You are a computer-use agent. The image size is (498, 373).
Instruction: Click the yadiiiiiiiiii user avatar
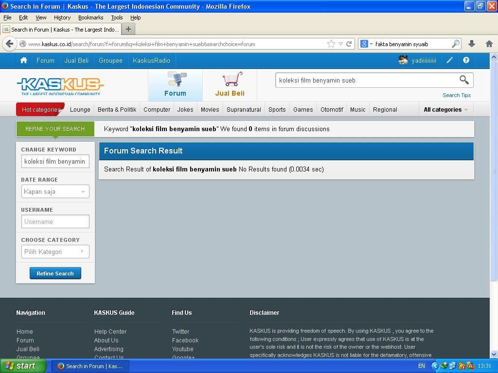pos(403,60)
